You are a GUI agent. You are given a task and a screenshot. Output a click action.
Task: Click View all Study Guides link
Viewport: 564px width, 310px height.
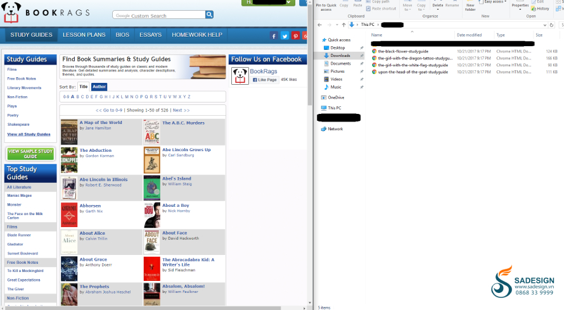pyautogui.click(x=29, y=134)
